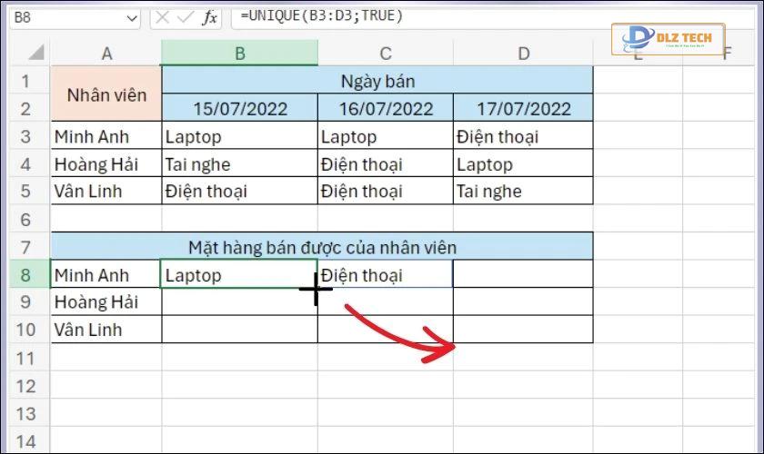Viewport: 764px width, 454px height.
Task: Select "Tai nghe" cell in B4
Action: coord(240,163)
